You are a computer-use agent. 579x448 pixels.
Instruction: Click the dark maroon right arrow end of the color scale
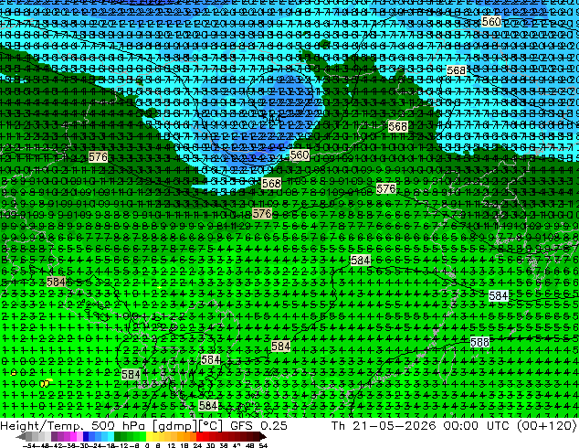point(262,437)
